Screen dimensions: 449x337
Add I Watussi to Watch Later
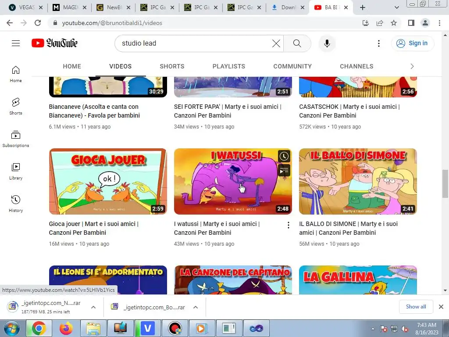click(284, 157)
